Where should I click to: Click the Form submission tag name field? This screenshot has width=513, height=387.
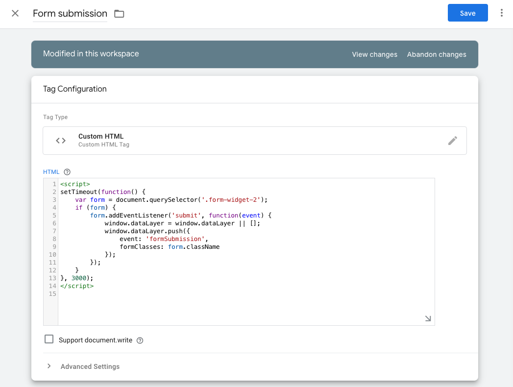click(70, 13)
